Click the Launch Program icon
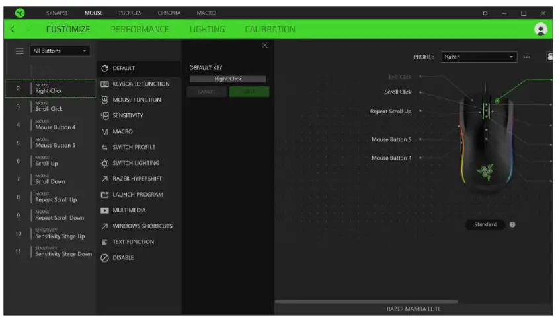This screenshot has width=560, height=320. pos(104,195)
